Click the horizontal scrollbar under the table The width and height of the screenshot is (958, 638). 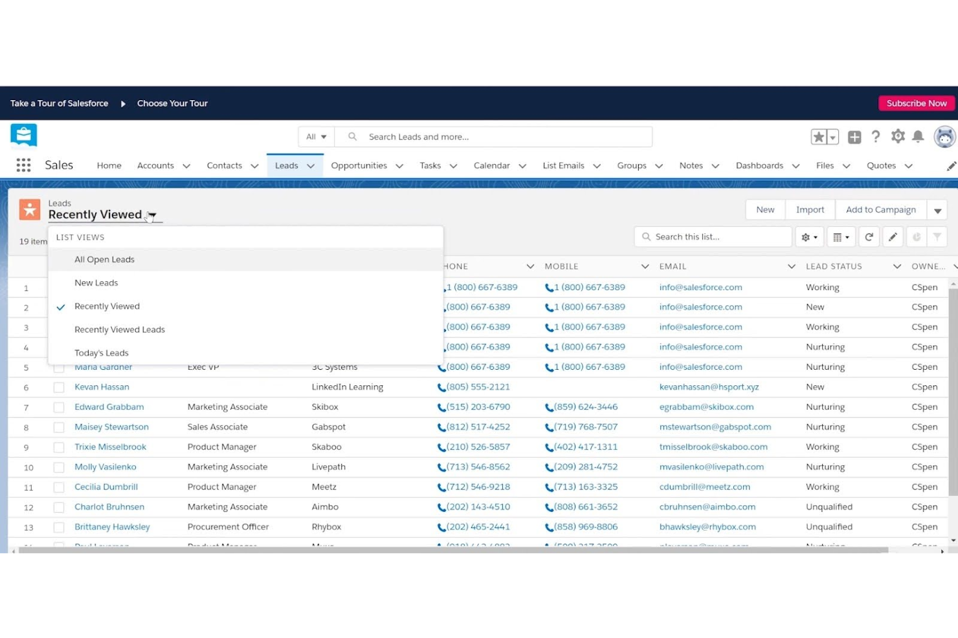(x=453, y=551)
